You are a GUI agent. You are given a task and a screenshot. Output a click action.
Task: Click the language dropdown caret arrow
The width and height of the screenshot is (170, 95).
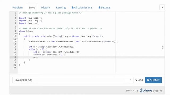130,80
